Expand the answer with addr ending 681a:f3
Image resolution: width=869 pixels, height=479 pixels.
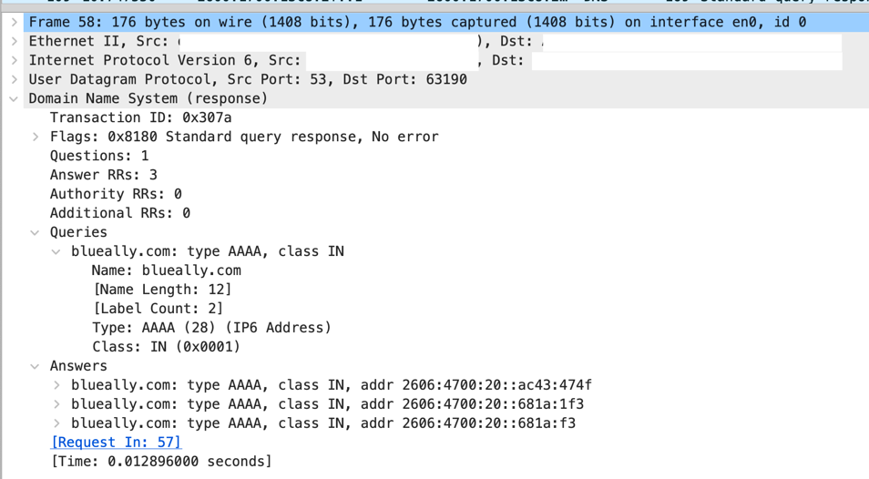[x=56, y=423]
